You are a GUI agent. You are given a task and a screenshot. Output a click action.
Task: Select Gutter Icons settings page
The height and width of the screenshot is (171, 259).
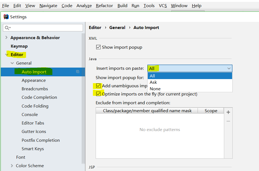pyautogui.click(x=34, y=131)
